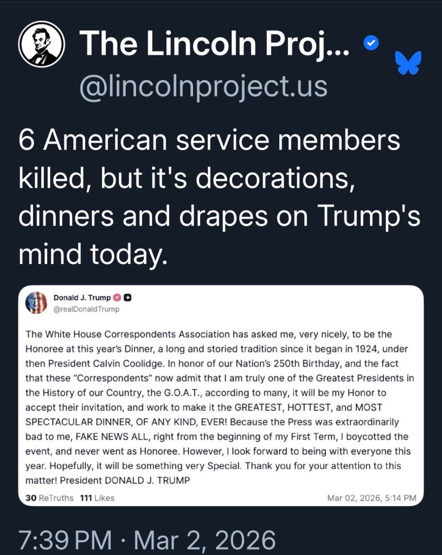The height and width of the screenshot is (555, 442).
Task: Click Trump's flag profile picture
Action: [36, 302]
